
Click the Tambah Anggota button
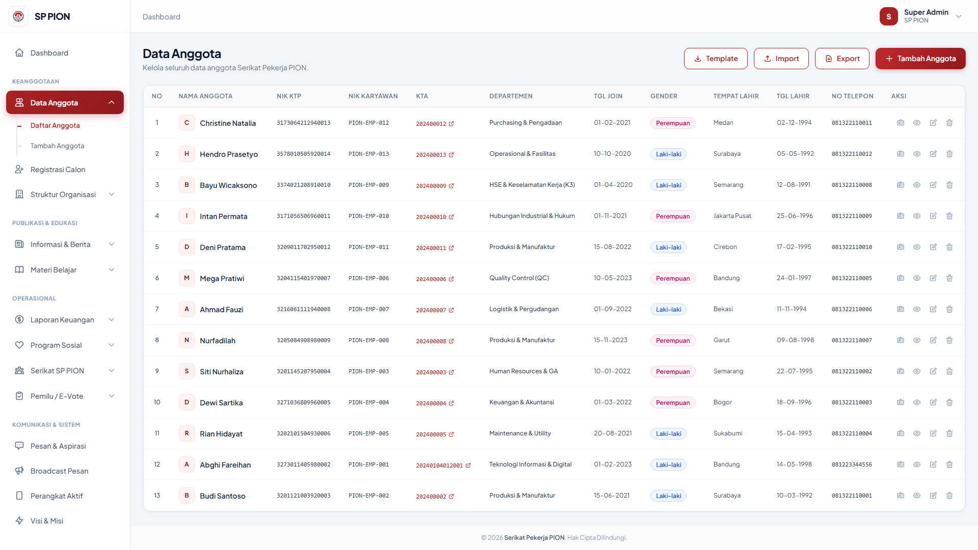920,59
